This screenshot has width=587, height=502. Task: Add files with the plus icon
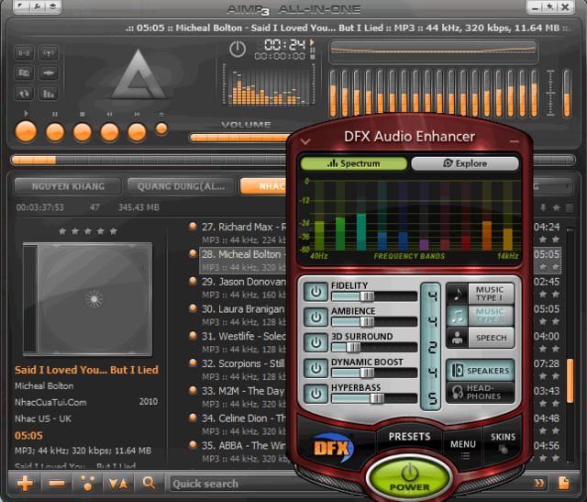[25, 484]
